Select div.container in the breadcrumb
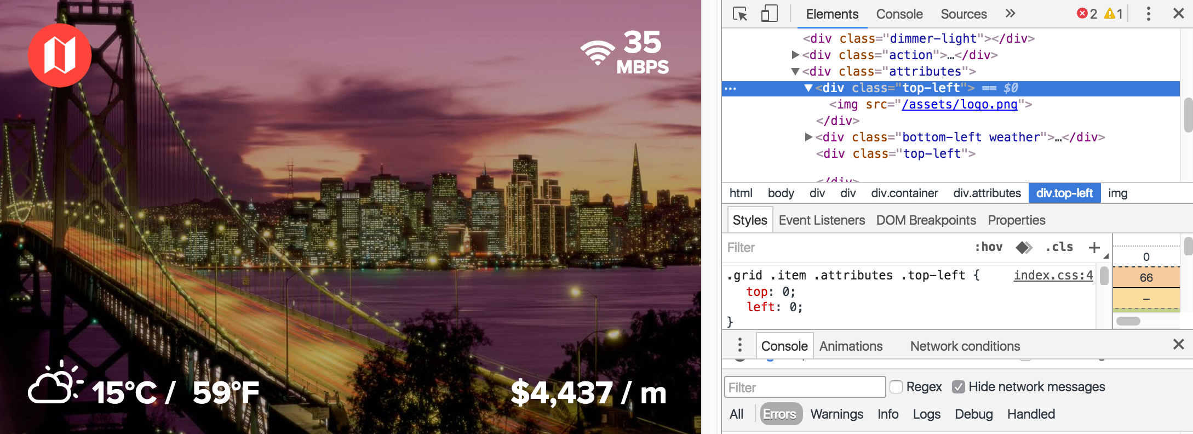1193x434 pixels. click(x=904, y=193)
